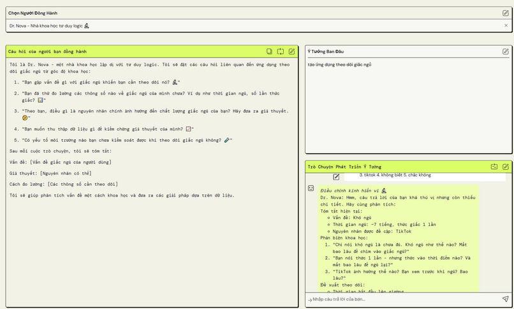Edit the Ý Tưởng Ban Đầu panel
This screenshot has height=309, width=514.
[506, 52]
